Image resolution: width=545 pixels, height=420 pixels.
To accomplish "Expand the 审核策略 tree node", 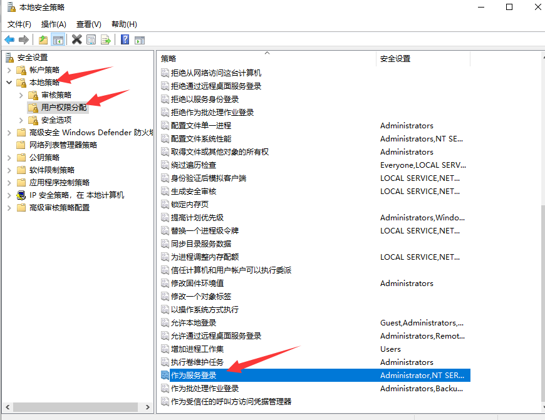I will tap(21, 95).
